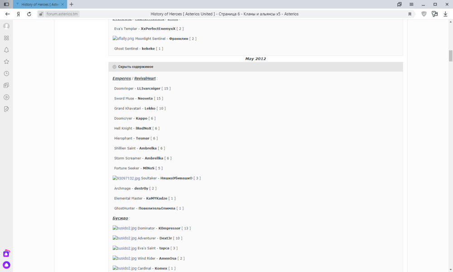Click the hero name Ambrellka
453x272 pixels.
click(x=154, y=158)
